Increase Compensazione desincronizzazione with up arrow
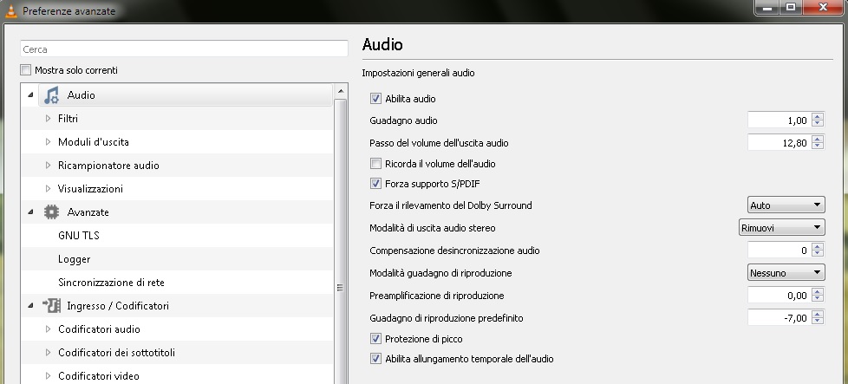 coord(818,247)
